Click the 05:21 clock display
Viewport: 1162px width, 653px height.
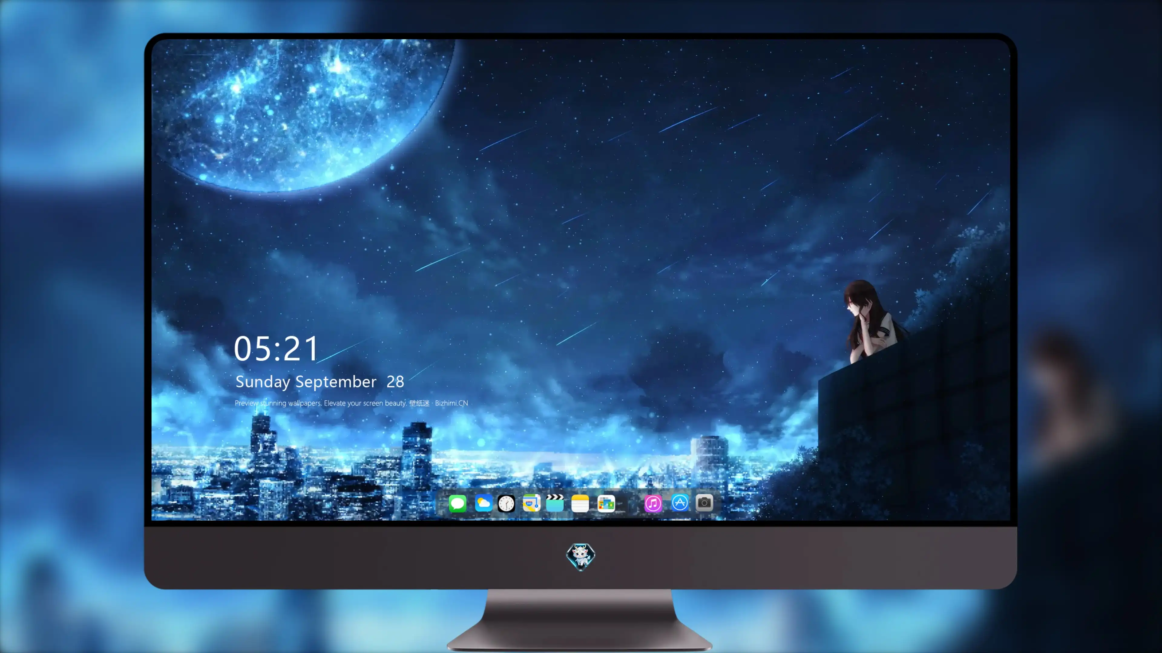(x=276, y=348)
